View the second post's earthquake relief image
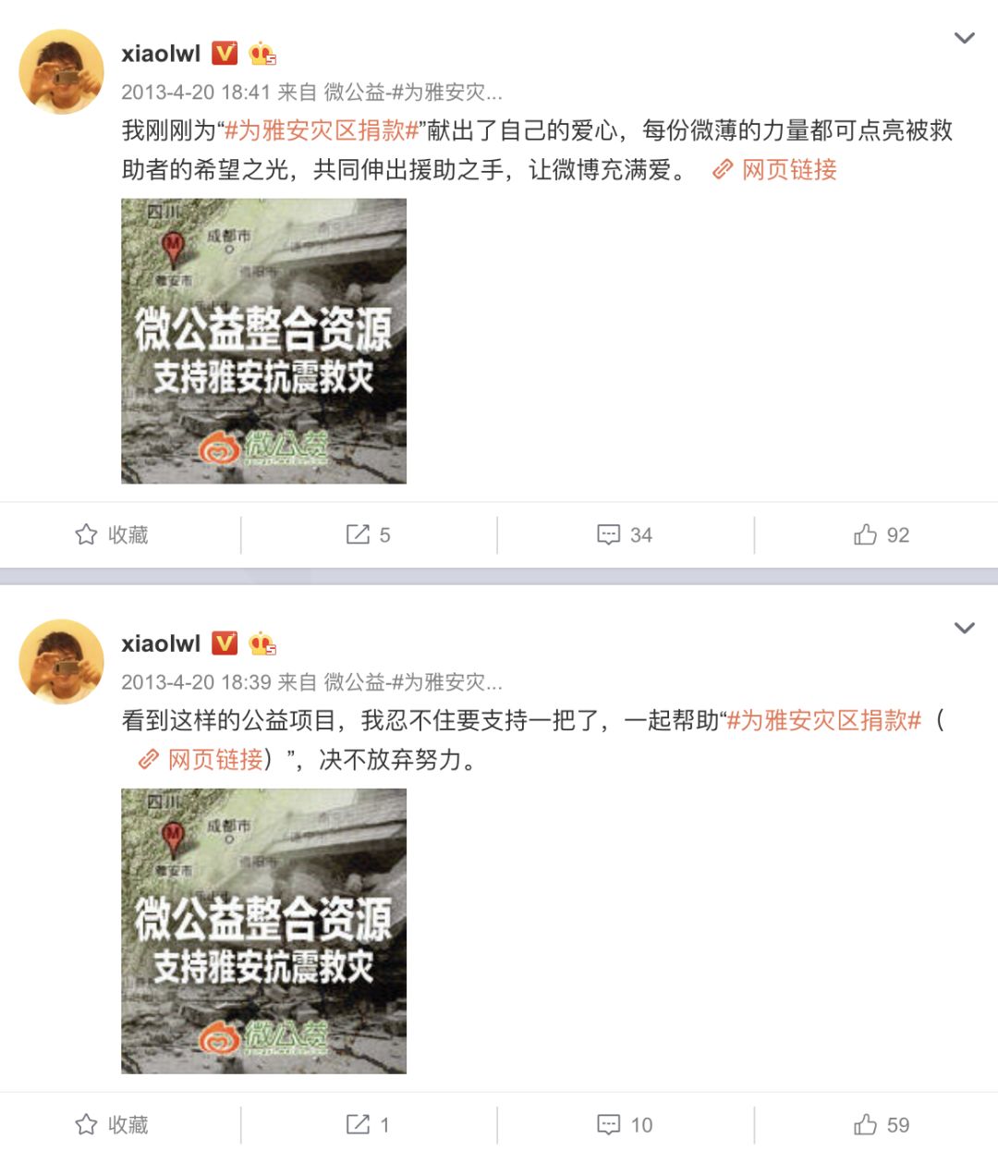 point(263,931)
